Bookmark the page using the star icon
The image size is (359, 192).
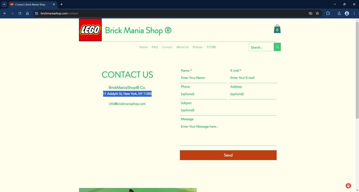(317, 13)
